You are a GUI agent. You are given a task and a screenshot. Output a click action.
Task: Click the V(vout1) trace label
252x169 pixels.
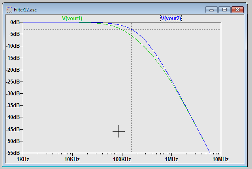coord(72,18)
